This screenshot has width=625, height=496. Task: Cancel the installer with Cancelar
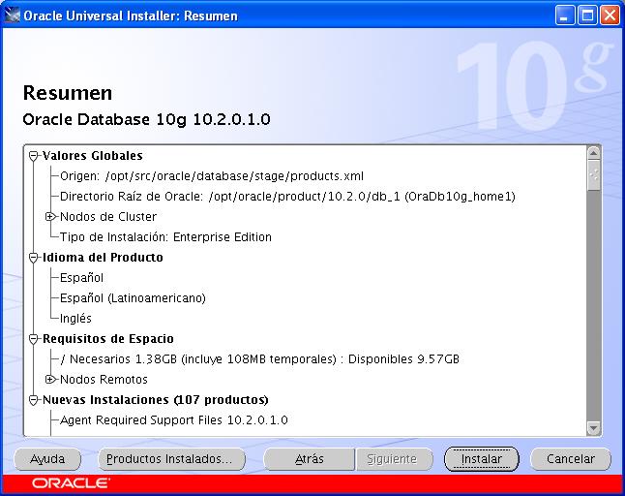tap(571, 459)
